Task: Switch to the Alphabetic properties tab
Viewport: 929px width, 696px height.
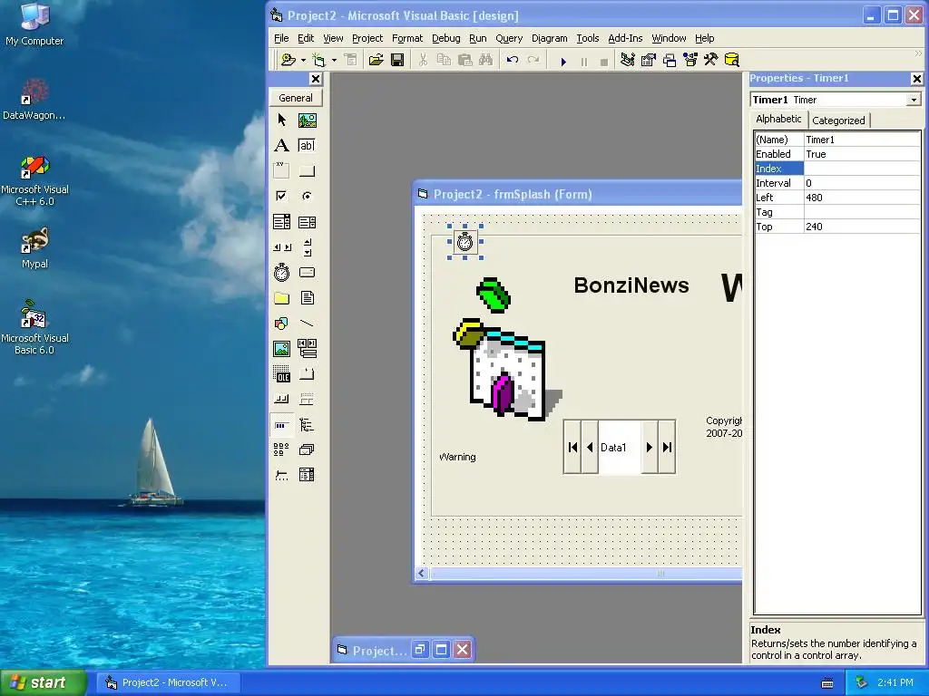Action: point(778,119)
